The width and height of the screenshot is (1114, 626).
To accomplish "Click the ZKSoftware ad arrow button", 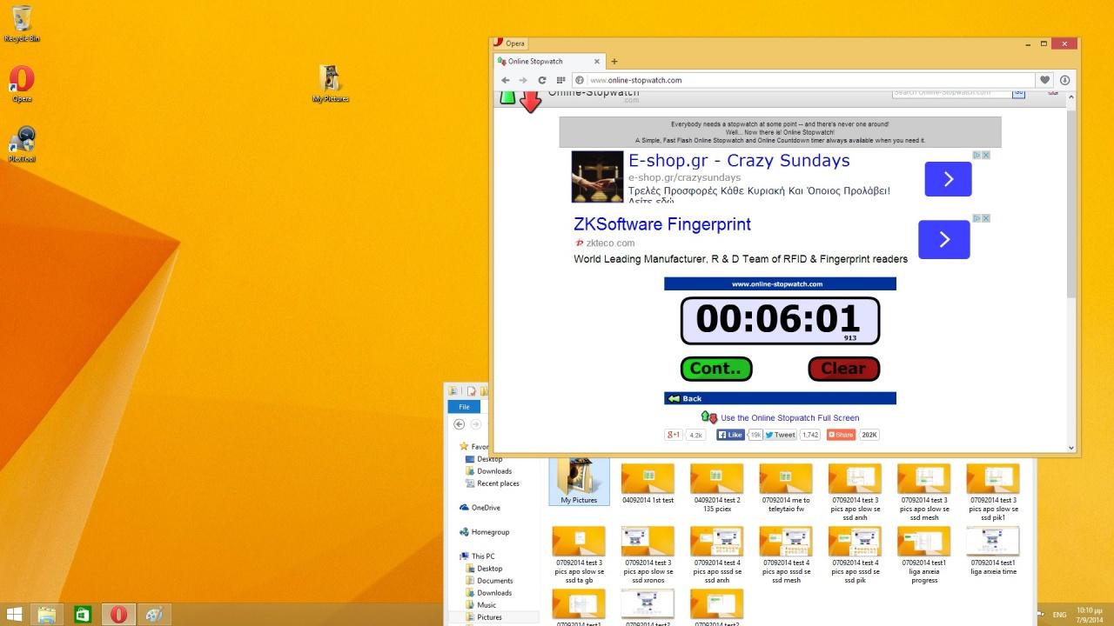I will 944,239.
